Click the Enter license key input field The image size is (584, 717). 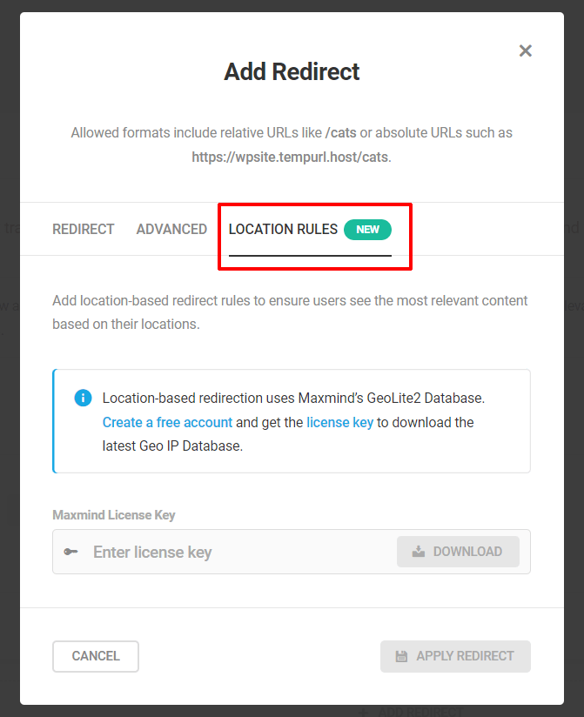click(218, 552)
